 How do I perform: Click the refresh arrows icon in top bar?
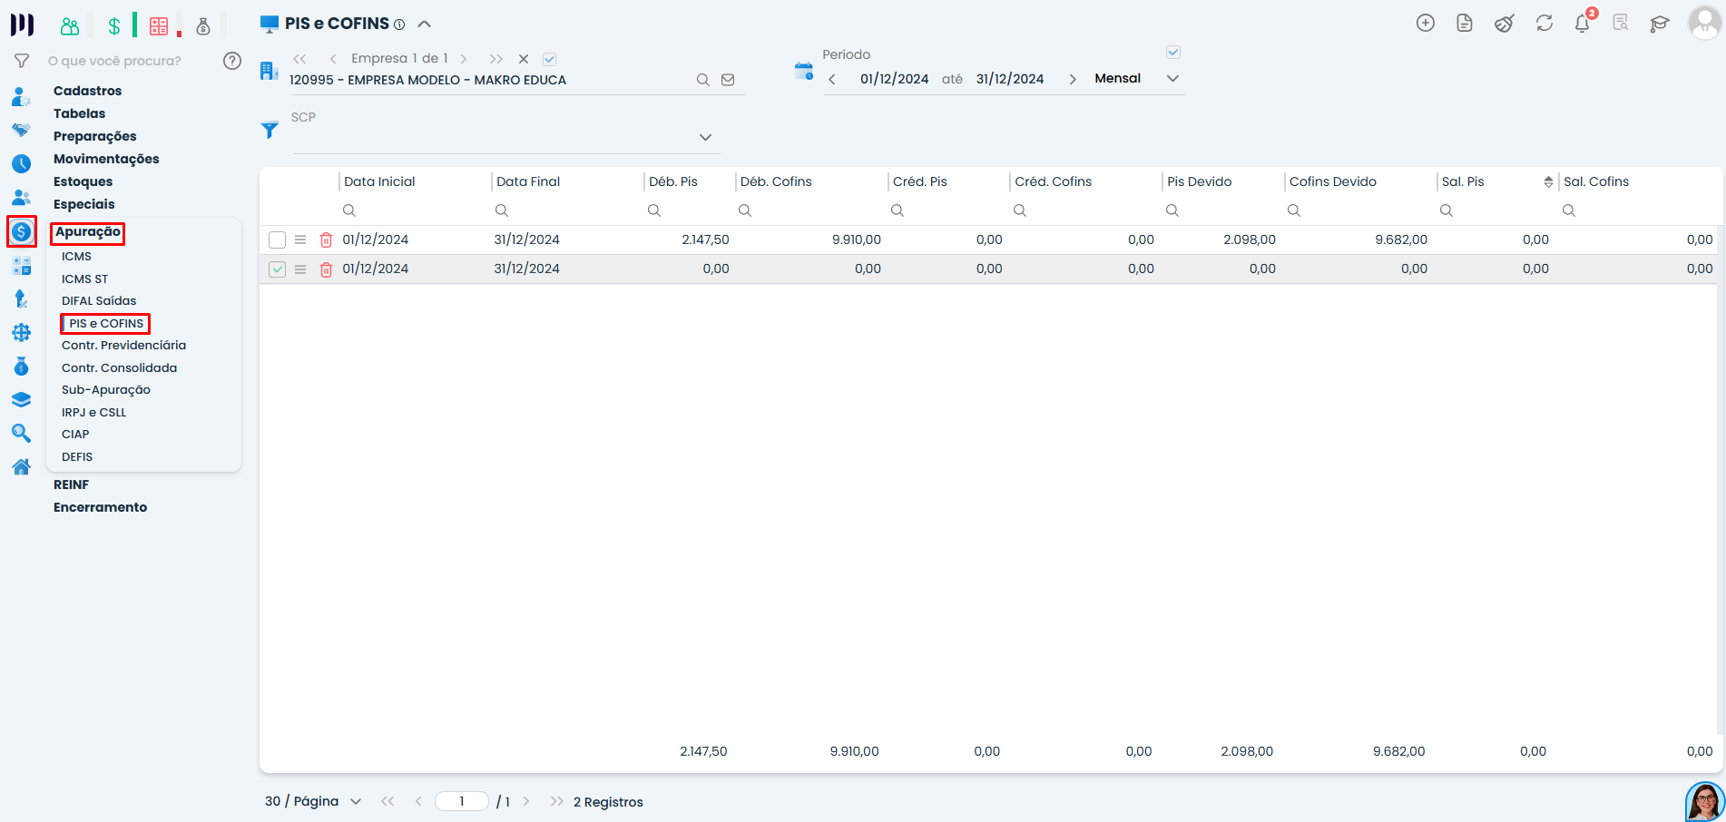click(1544, 24)
